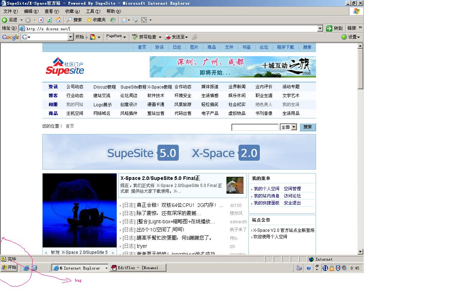This screenshot has height=299, width=455.
Task: Click the Mail envelope toolbar icon
Action: coord(124,20)
